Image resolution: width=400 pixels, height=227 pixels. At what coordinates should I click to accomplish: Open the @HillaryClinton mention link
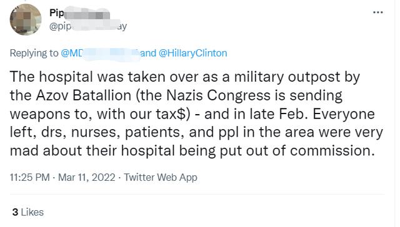(193, 53)
